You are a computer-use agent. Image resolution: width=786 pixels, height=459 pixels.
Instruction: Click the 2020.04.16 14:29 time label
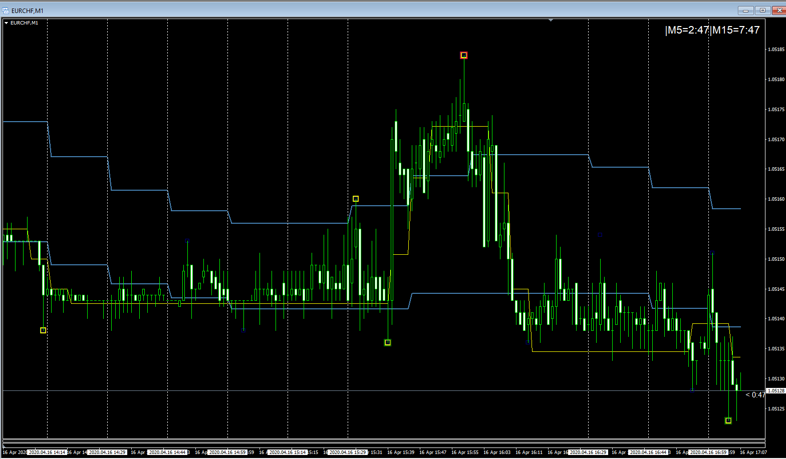coord(107,452)
